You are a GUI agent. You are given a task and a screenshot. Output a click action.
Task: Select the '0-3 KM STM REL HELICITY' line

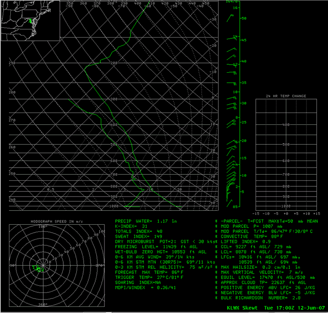[164, 267]
